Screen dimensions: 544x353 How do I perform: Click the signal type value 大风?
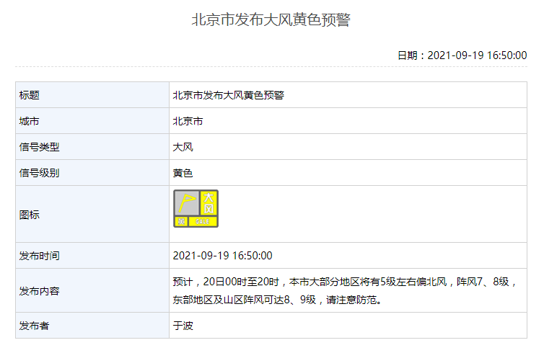pos(183,147)
